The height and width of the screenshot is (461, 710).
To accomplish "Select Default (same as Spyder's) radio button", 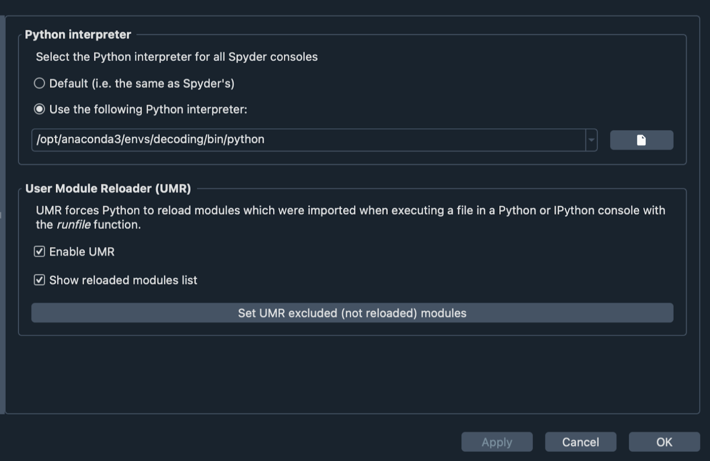I will [39, 83].
